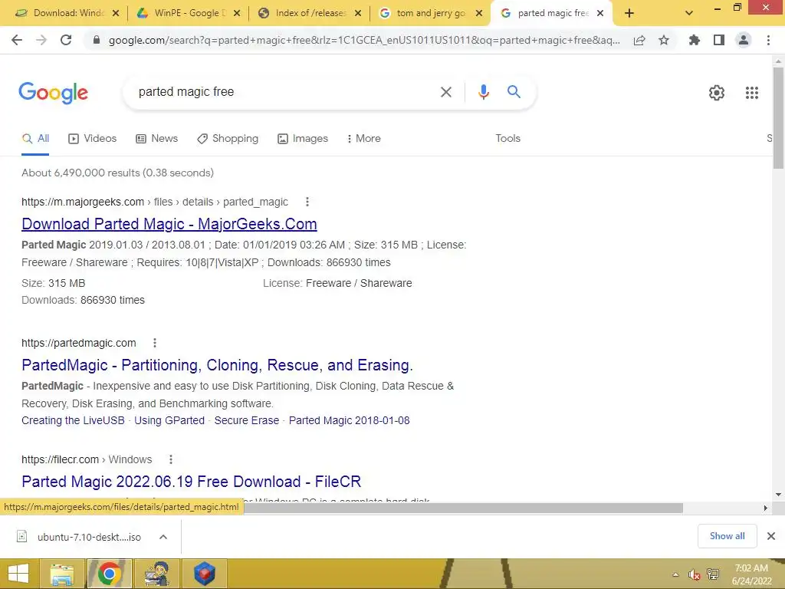785x589 pixels.
Task: Close the WinPE - Google Drive tab
Action: [x=237, y=14]
